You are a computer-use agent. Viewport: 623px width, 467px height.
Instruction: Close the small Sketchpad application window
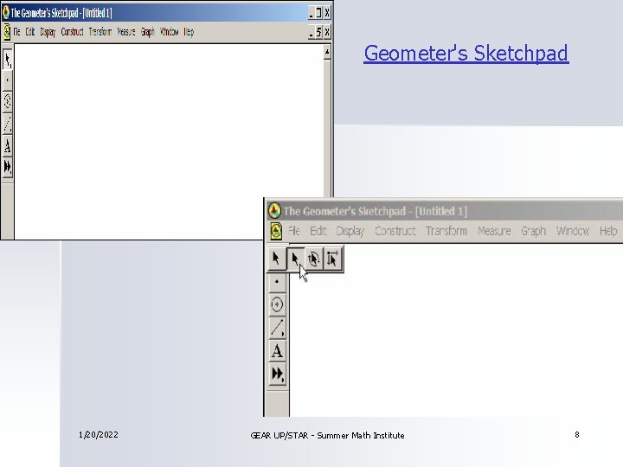pyautogui.click(x=327, y=13)
